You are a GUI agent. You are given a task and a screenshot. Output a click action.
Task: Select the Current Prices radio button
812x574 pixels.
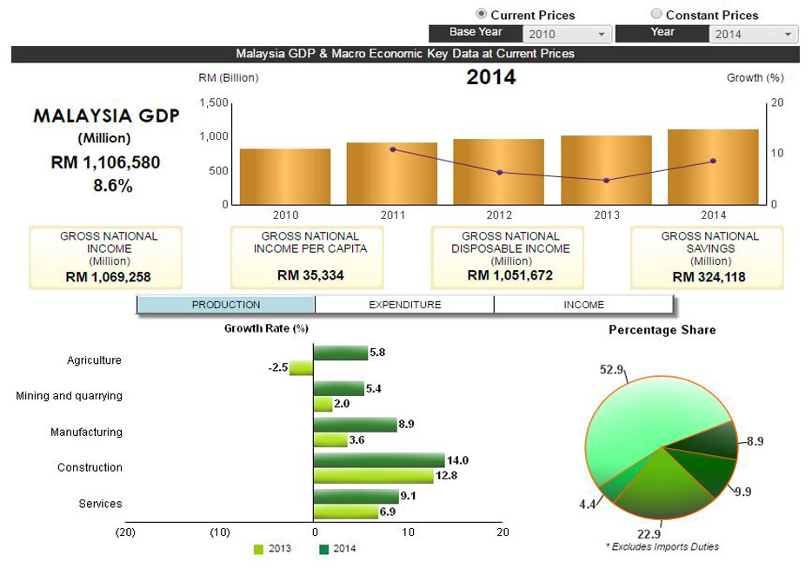pyautogui.click(x=481, y=14)
